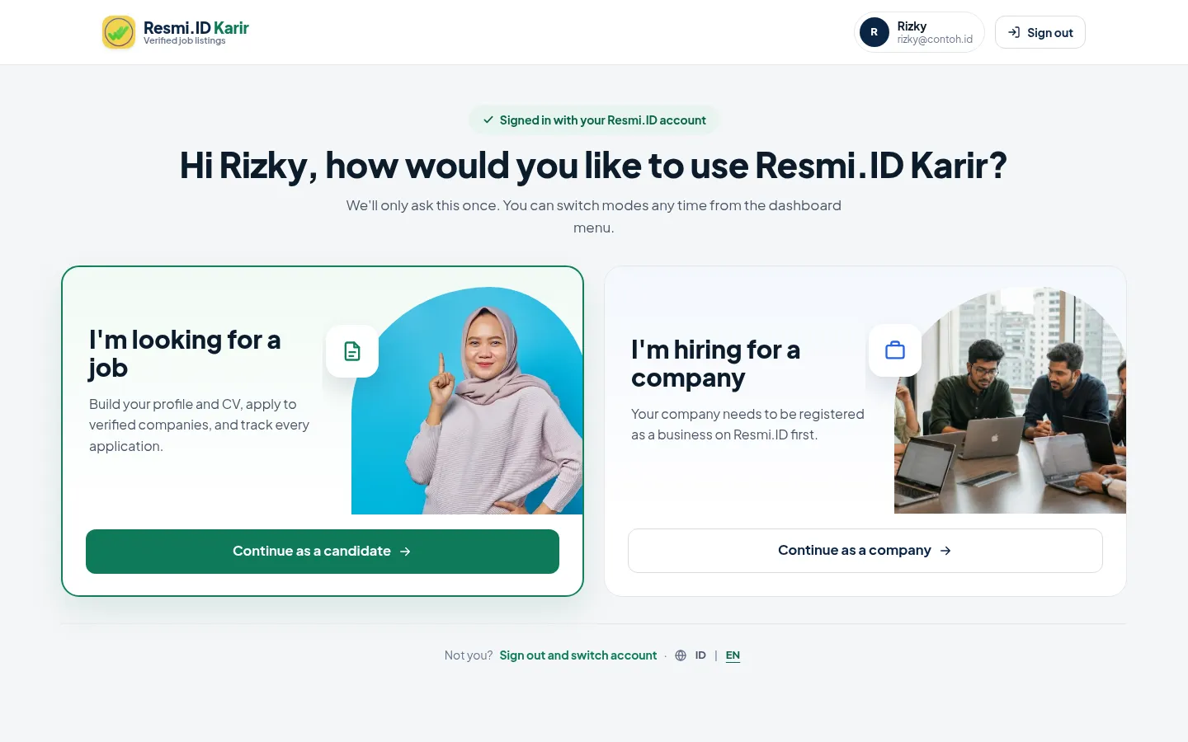This screenshot has height=742, width=1188.
Task: Click the "I'm hiring for a company" heading
Action: 715,364
